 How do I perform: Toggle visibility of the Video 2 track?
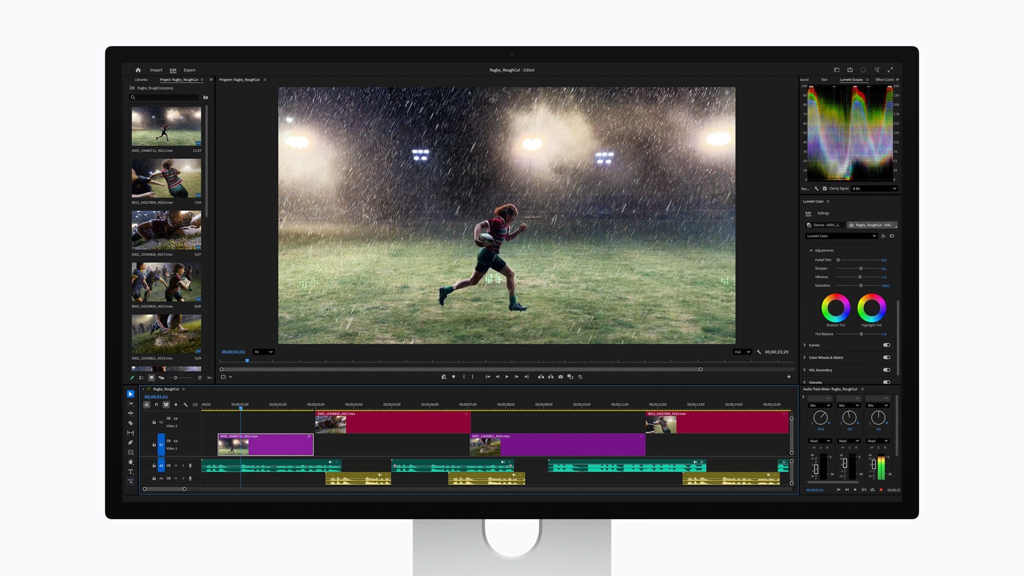coord(176,419)
